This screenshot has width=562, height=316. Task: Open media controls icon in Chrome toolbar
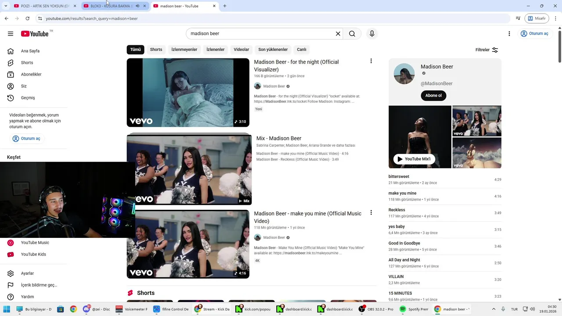click(518, 18)
